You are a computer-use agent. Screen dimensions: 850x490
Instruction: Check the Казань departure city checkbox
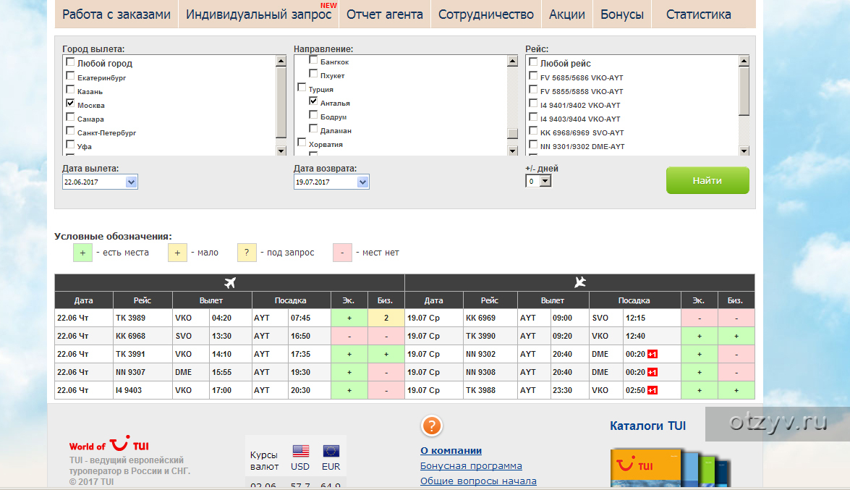[70, 90]
